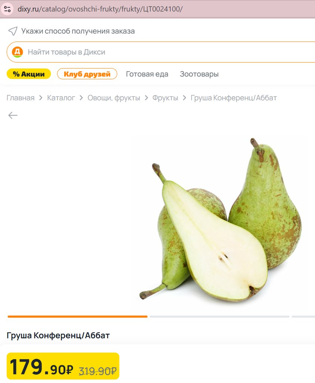Open the Каталог breadcrumb link
This screenshot has height=383, width=315.
tap(61, 98)
